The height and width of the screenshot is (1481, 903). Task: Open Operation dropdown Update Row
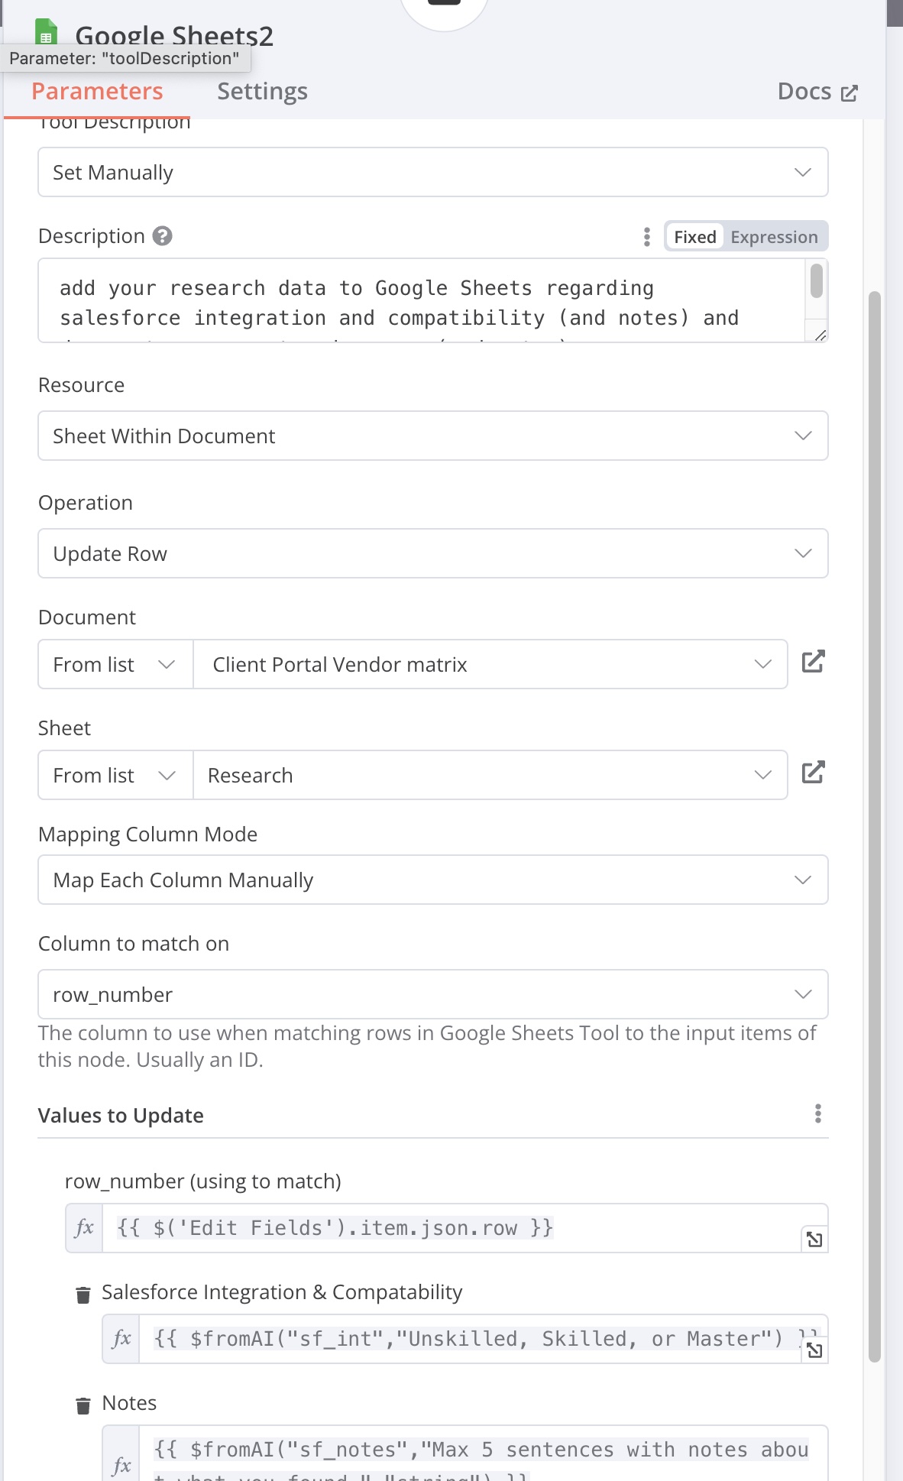coord(433,553)
